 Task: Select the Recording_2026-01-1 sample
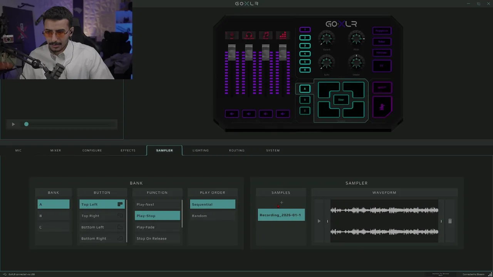point(281,215)
